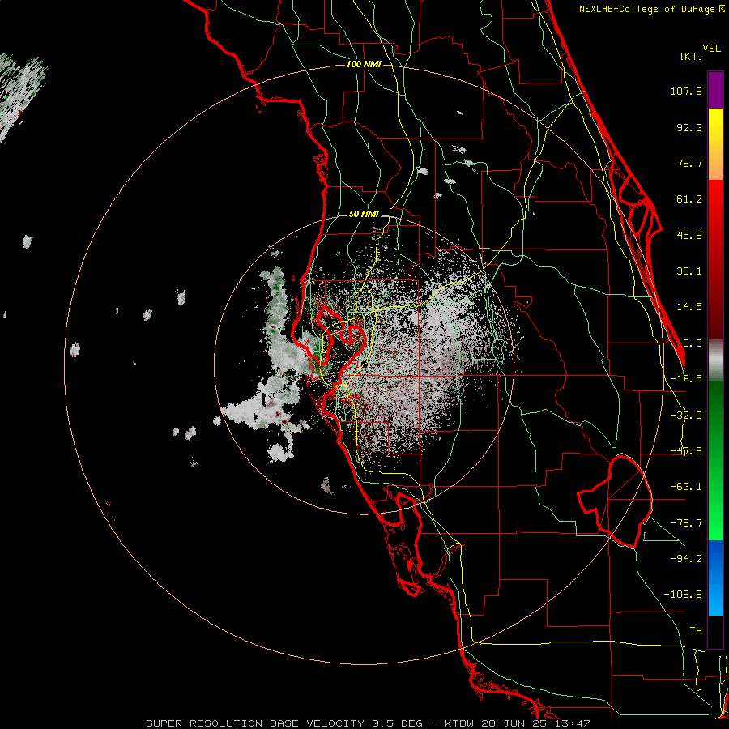Click the 107.8 legend value
This screenshot has height=729, width=729.
point(686,91)
